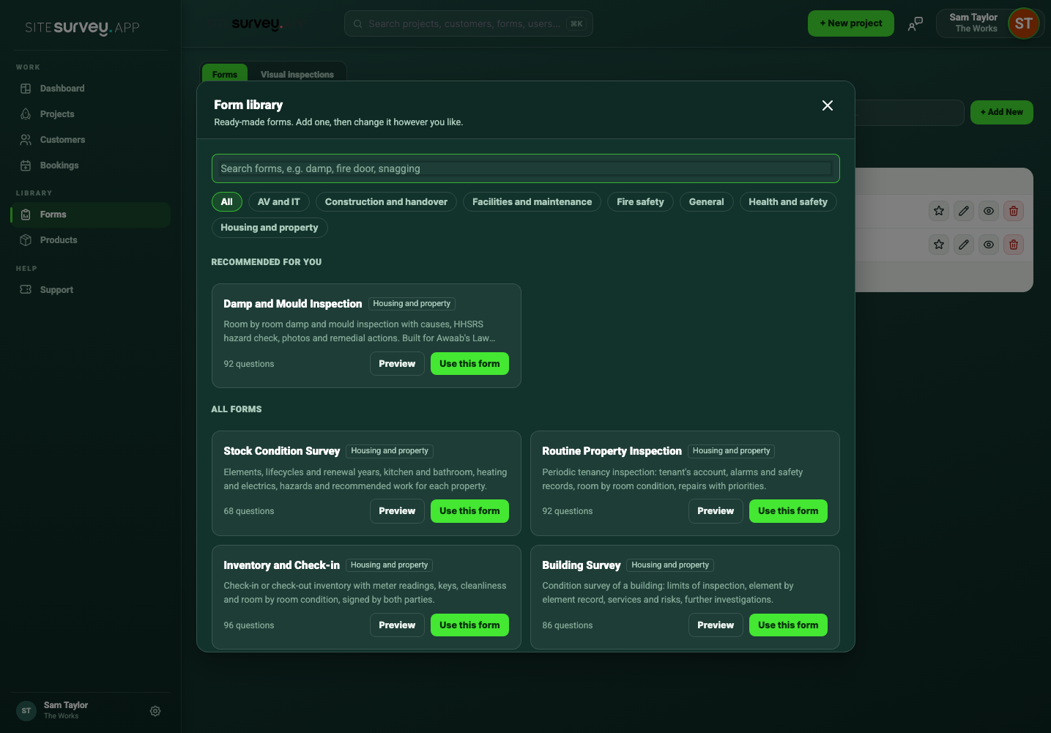Click the Sam Taylor sidebar profile

[x=66, y=710]
